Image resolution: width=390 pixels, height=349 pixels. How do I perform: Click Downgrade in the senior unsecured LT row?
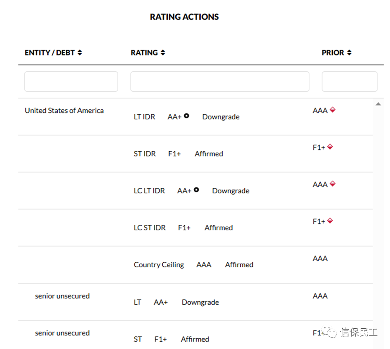pyautogui.click(x=201, y=302)
